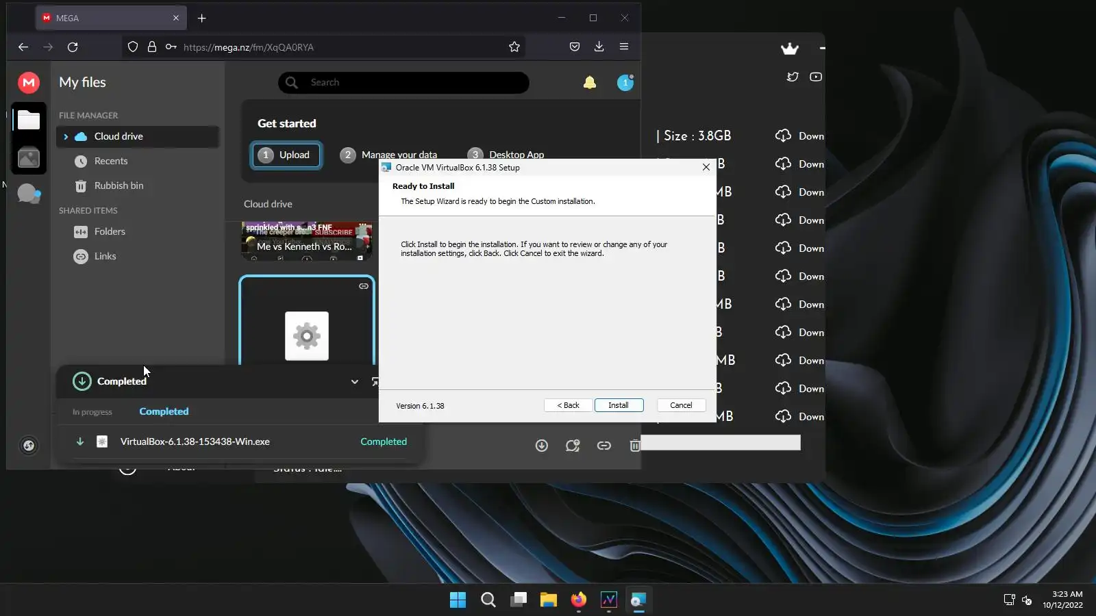Open MEGA notifications bell
This screenshot has width=1096, height=616.
589,83
